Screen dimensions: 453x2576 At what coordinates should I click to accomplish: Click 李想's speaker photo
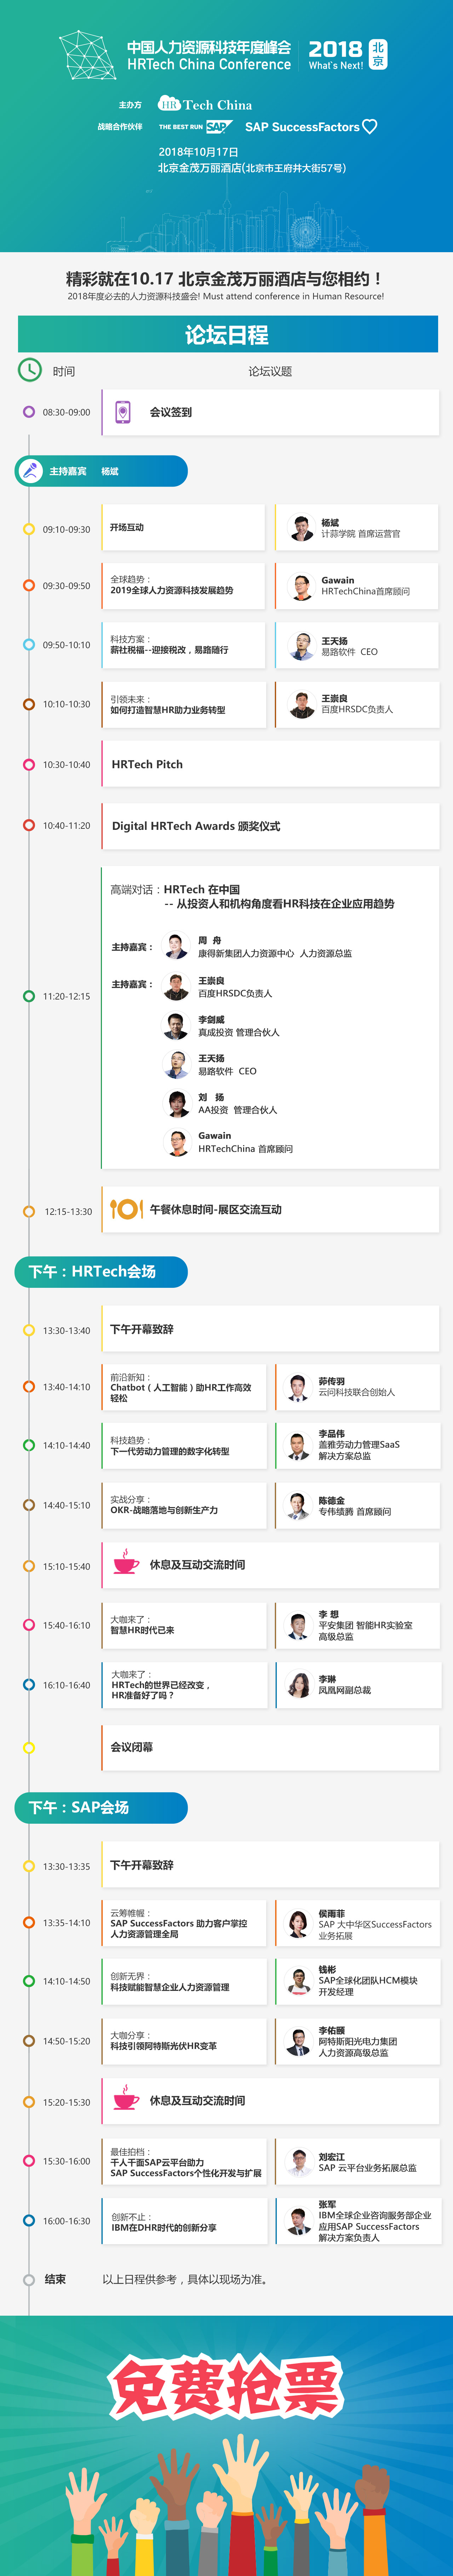click(298, 1626)
